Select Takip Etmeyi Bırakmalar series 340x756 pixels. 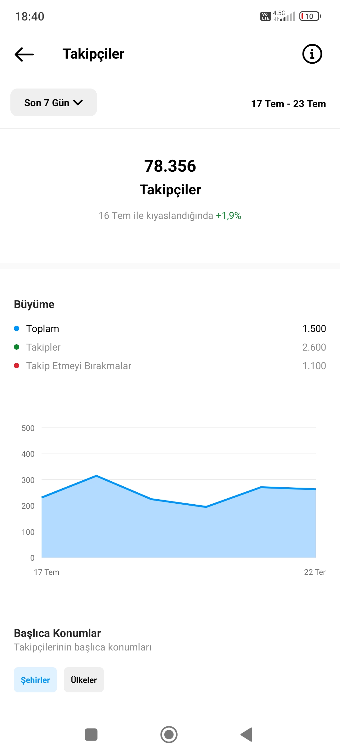point(170,366)
